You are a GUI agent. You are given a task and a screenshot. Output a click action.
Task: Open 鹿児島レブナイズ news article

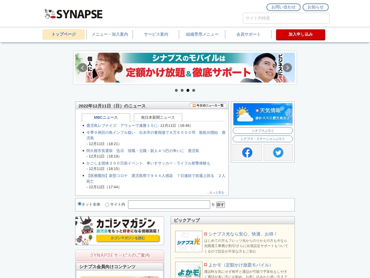pos(122,126)
